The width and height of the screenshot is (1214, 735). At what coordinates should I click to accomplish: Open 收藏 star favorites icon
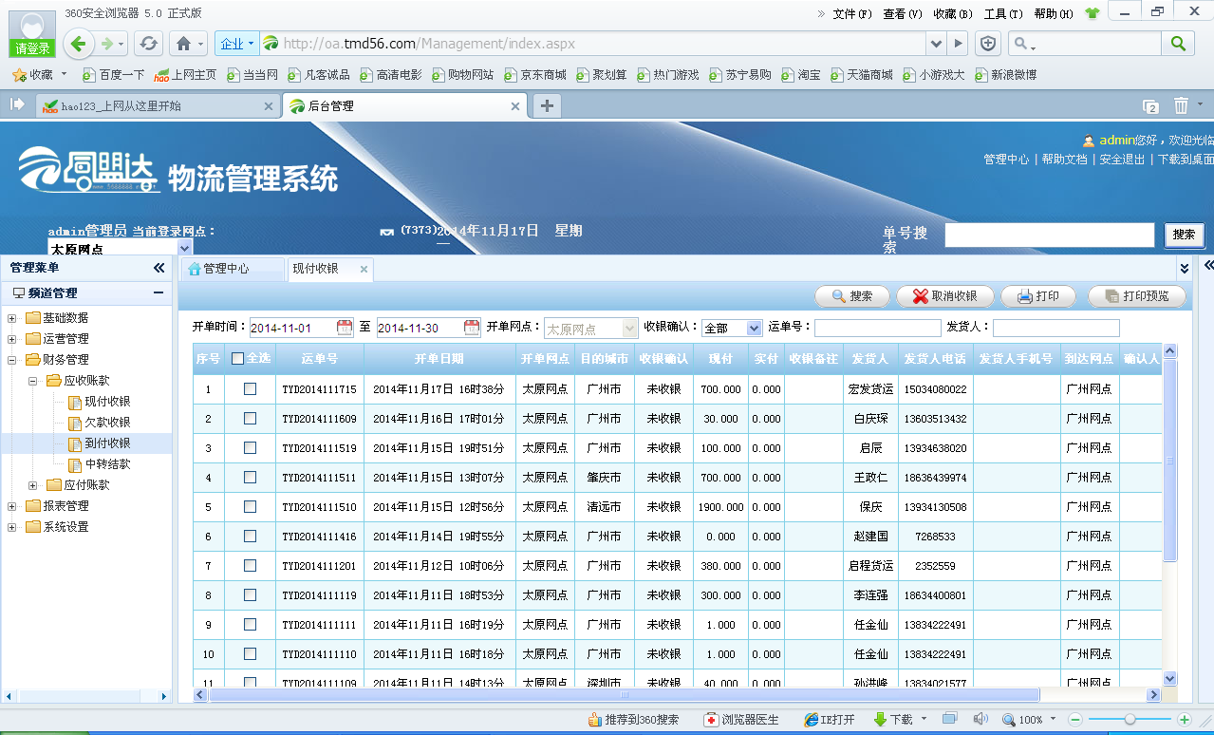pyautogui.click(x=18, y=74)
